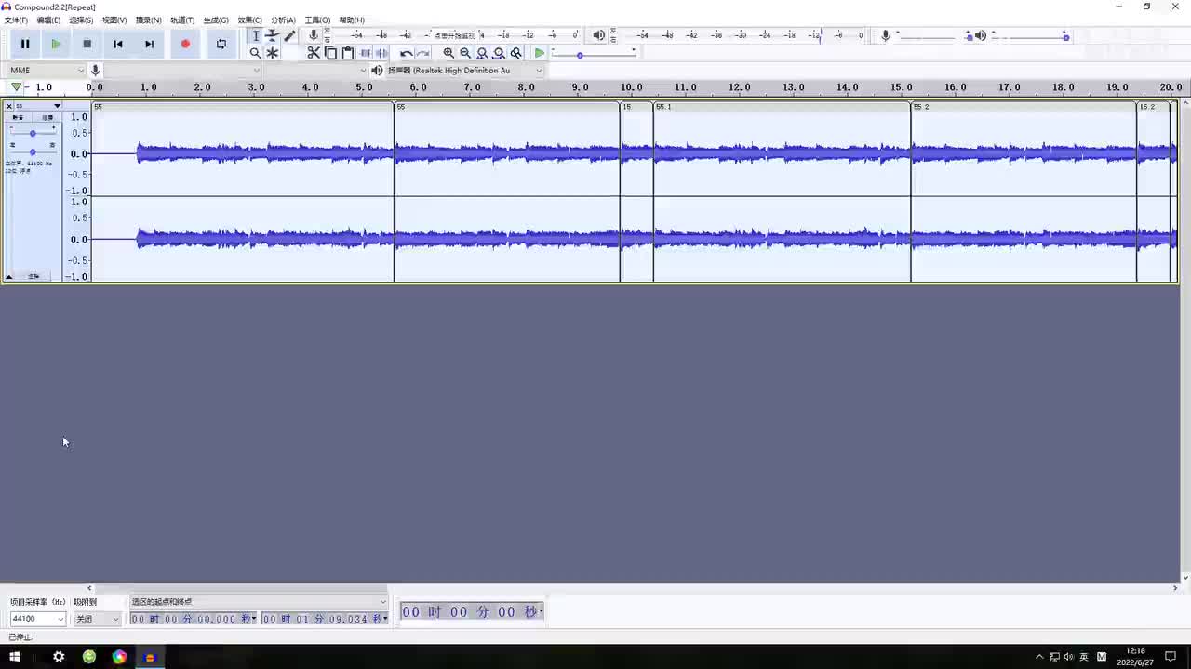The height and width of the screenshot is (669, 1191).
Task: Toggle the track Solo button
Action: point(47,118)
